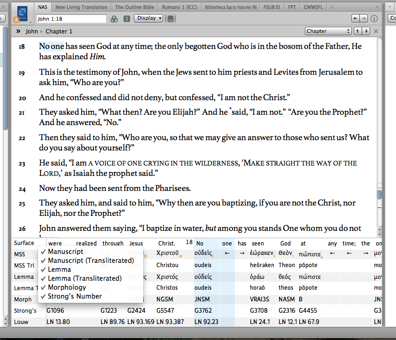Click the morphology code VRAI3S

click(x=259, y=299)
